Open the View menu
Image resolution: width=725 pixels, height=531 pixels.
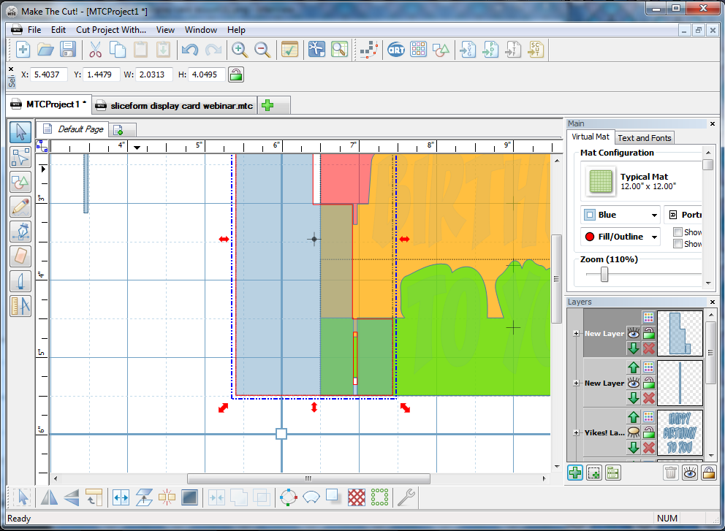click(165, 29)
